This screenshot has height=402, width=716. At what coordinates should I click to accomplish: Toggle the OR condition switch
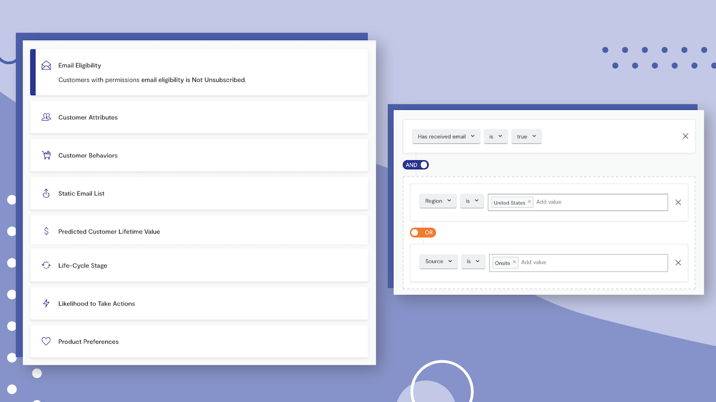click(x=423, y=232)
